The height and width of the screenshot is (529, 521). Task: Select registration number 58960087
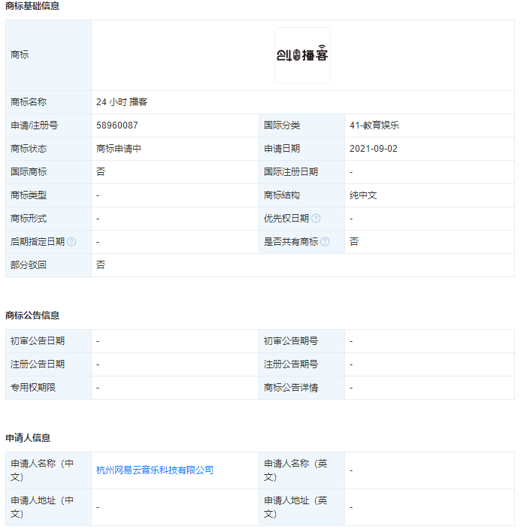click(117, 125)
